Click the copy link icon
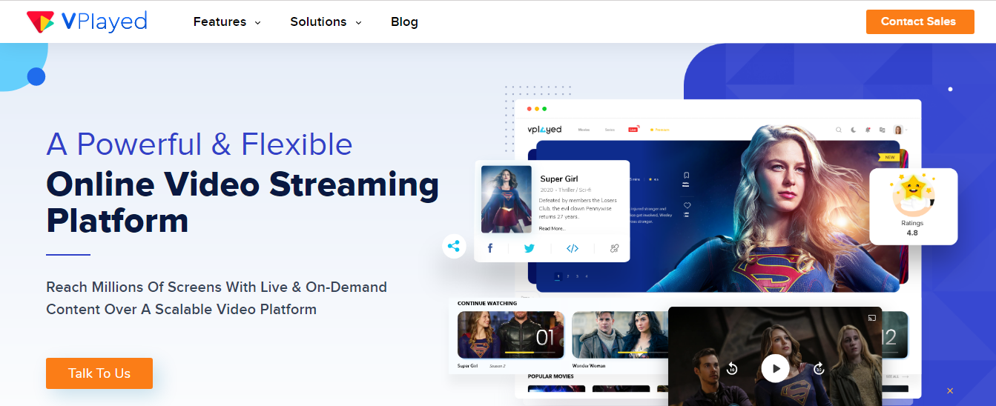 click(x=614, y=248)
